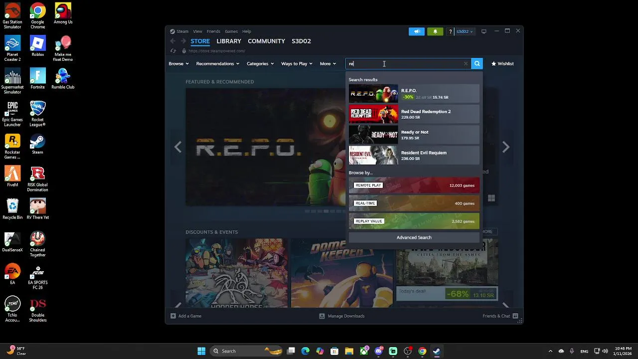Click the Steam forward navigation arrow
Image resolution: width=638 pixels, height=359 pixels.
[183, 41]
